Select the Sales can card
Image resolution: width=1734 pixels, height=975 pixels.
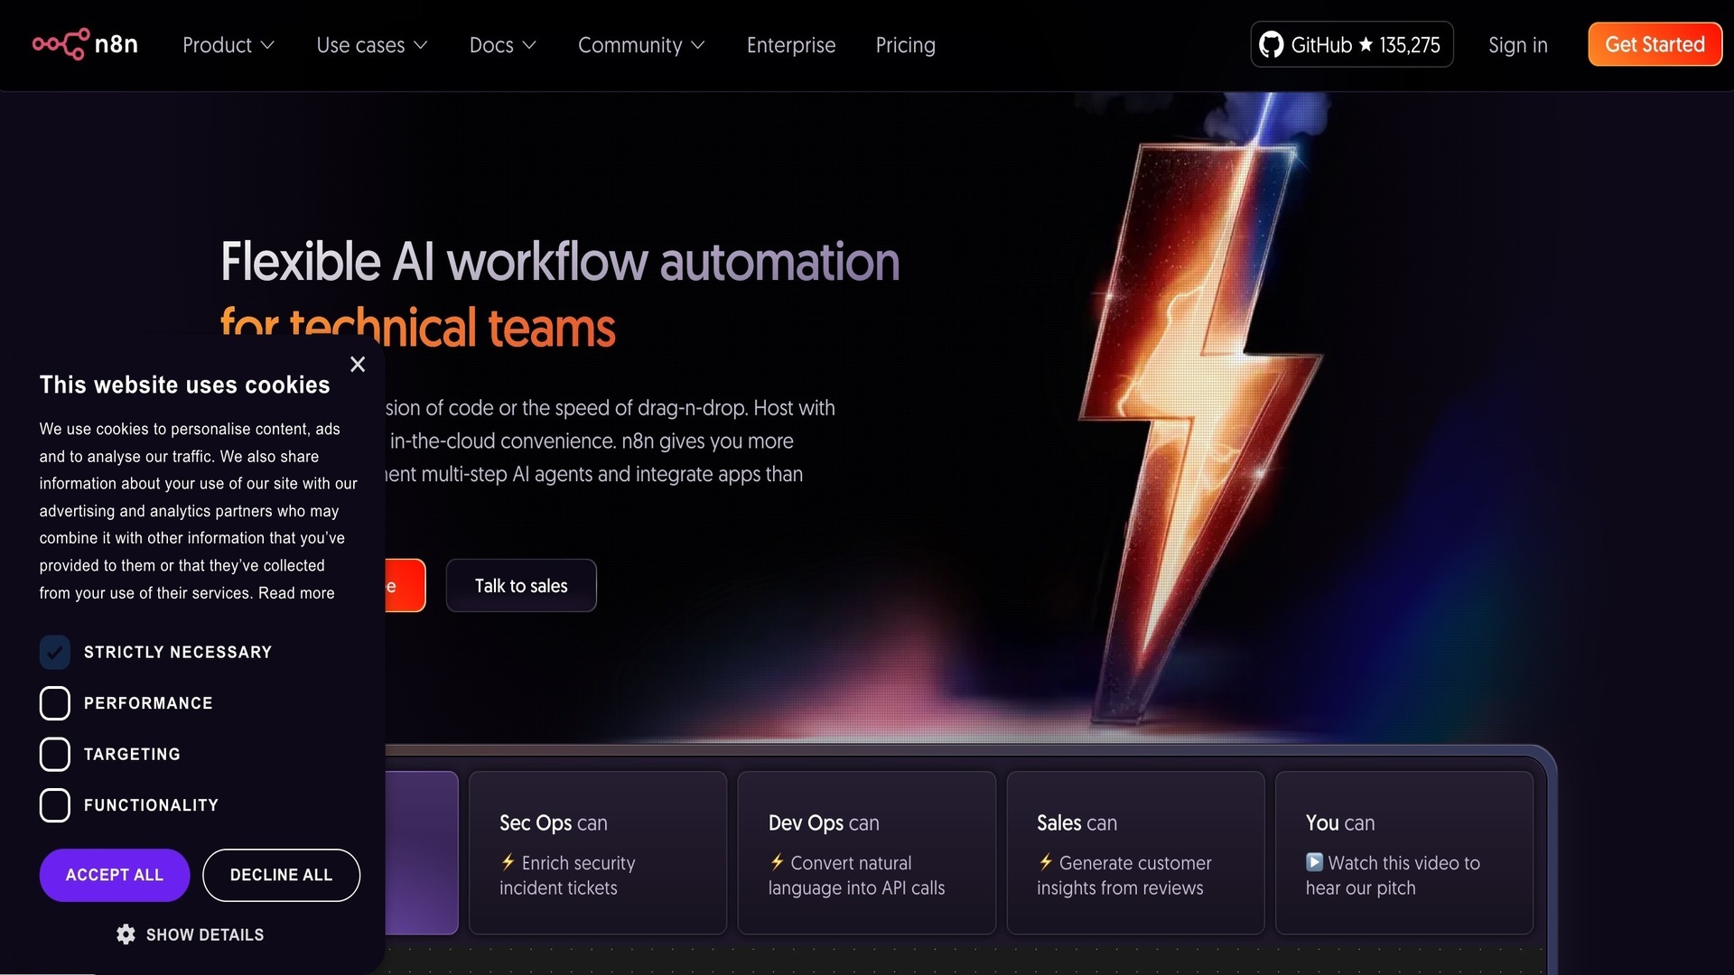pos(1135,852)
